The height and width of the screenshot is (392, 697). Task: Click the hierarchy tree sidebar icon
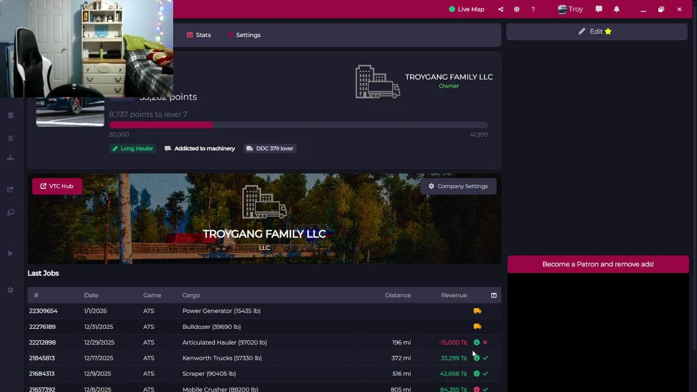10,158
